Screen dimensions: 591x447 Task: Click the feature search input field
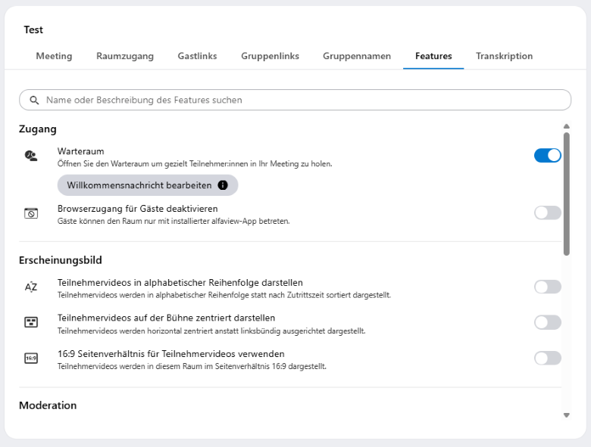click(x=303, y=100)
